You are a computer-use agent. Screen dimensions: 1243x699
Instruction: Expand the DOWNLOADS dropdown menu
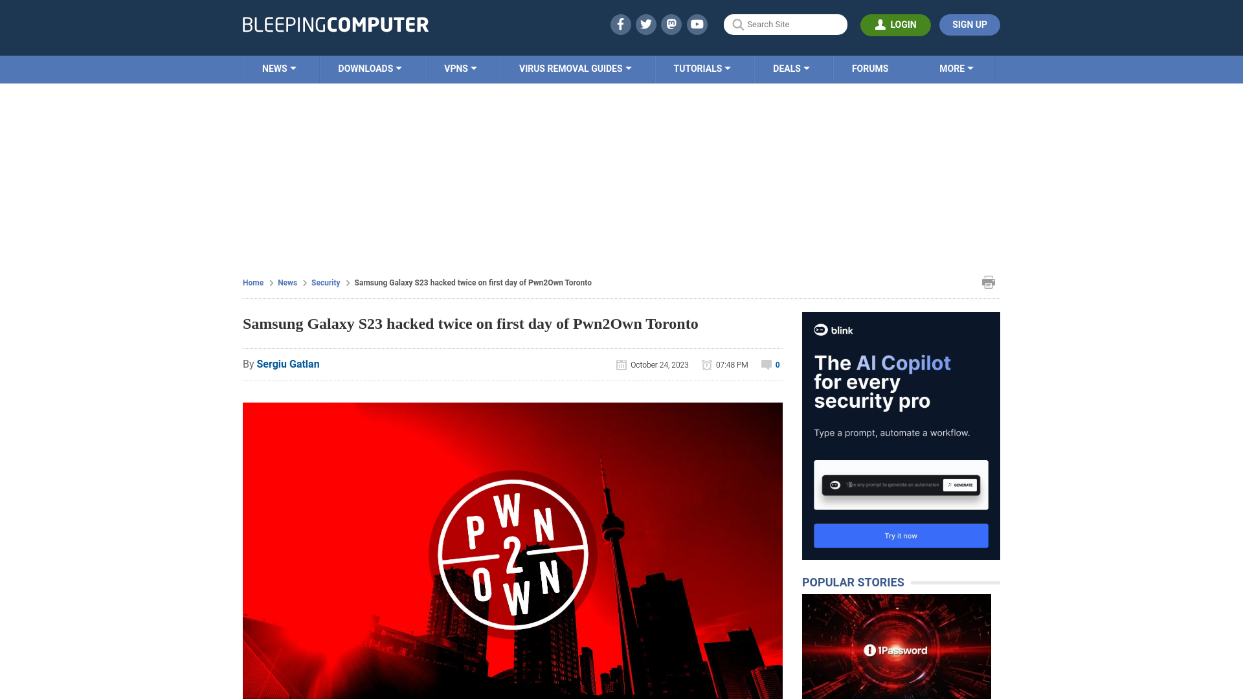point(370,68)
